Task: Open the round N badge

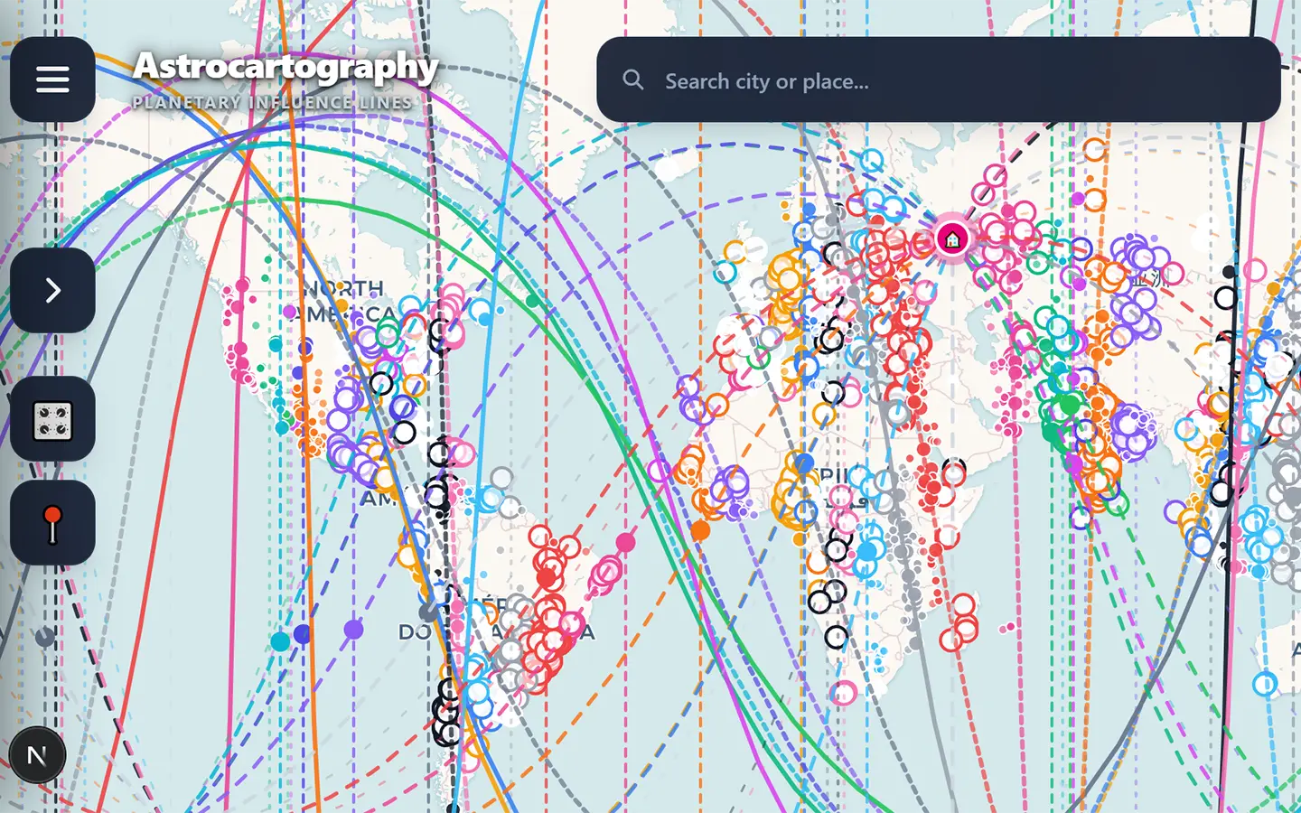Action: (37, 755)
